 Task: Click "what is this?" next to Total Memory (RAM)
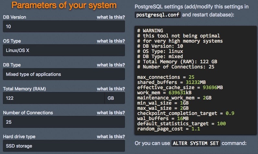(x=111, y=88)
